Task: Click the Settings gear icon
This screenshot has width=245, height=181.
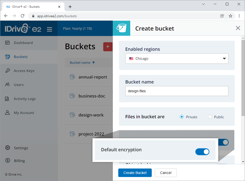Action: pos(7,148)
